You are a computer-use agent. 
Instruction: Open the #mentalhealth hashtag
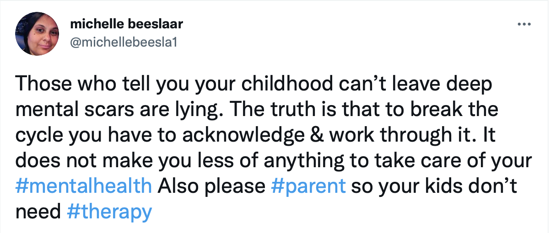tap(83, 186)
